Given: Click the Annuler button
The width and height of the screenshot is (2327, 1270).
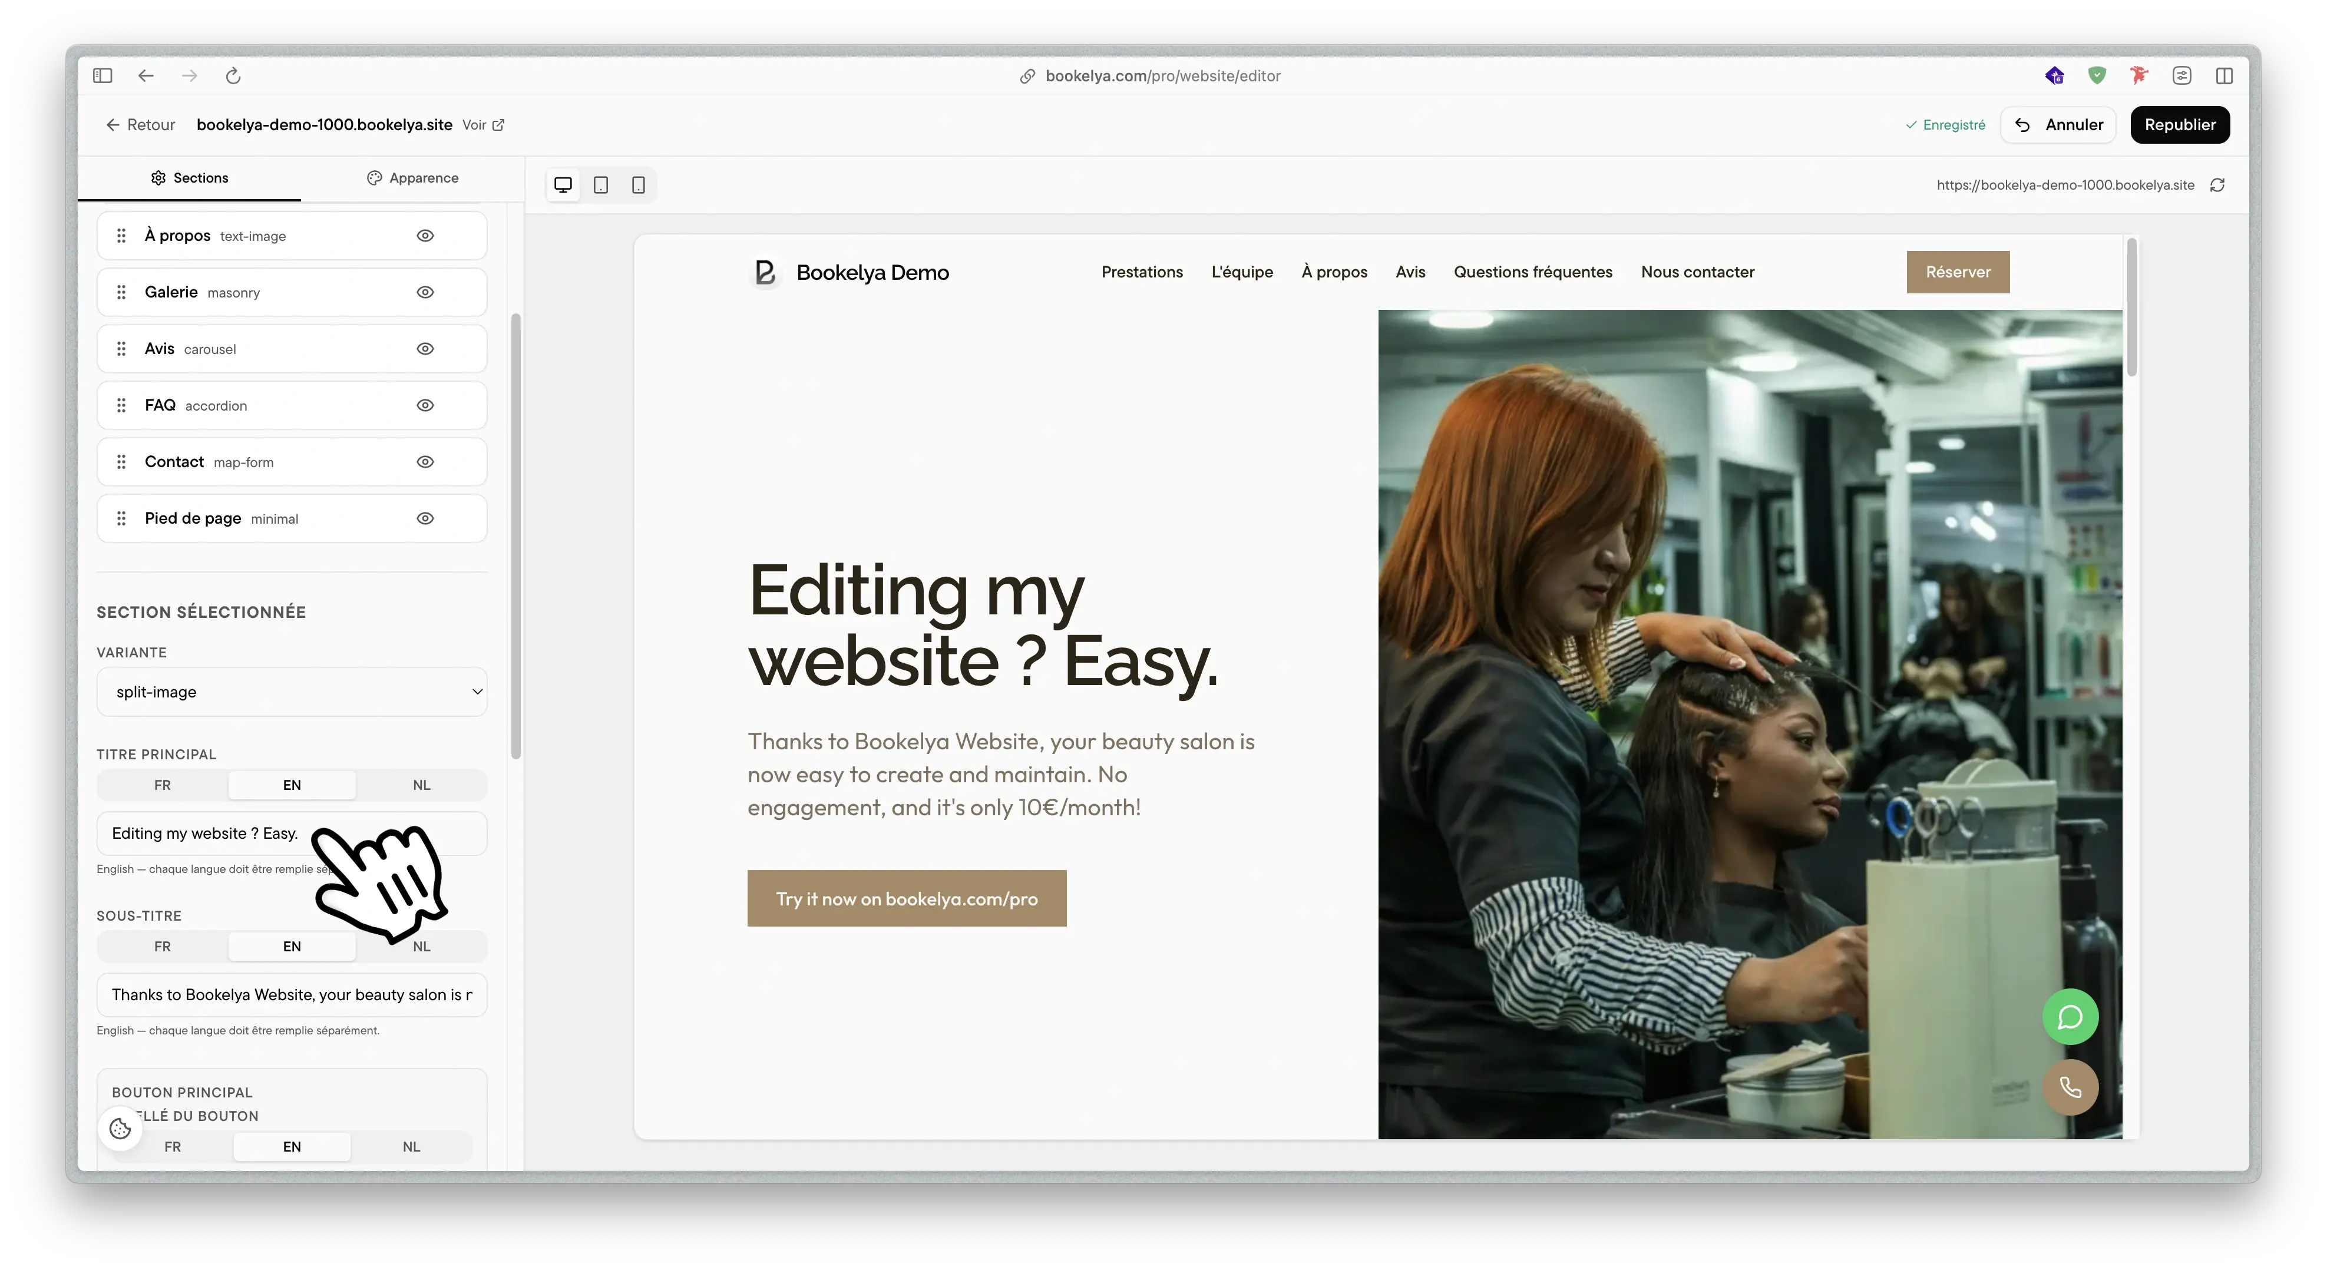Looking at the screenshot, I should point(2059,125).
